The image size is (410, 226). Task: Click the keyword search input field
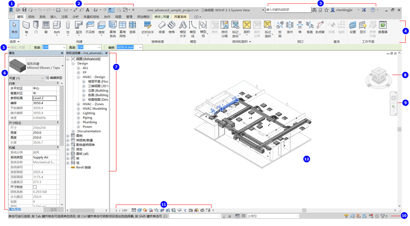coord(287,10)
